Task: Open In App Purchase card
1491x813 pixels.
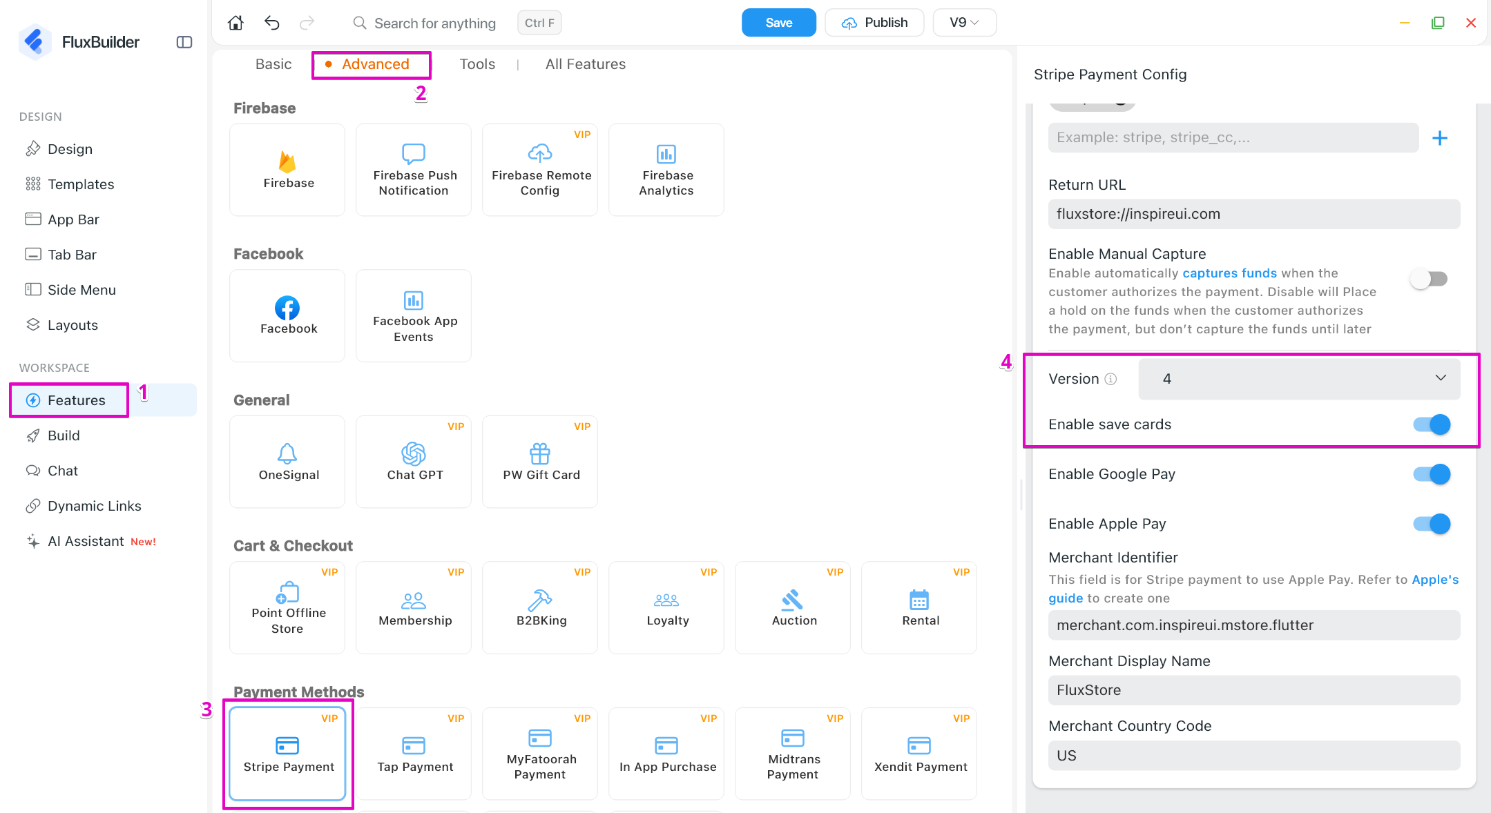Action: coord(666,754)
